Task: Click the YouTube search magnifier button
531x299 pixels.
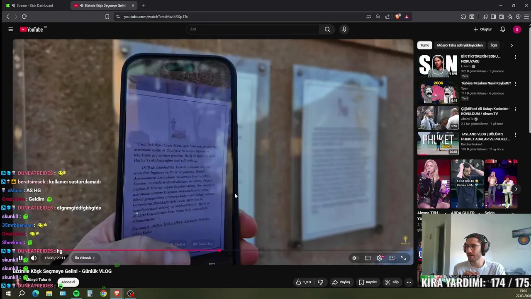Action: [327, 29]
